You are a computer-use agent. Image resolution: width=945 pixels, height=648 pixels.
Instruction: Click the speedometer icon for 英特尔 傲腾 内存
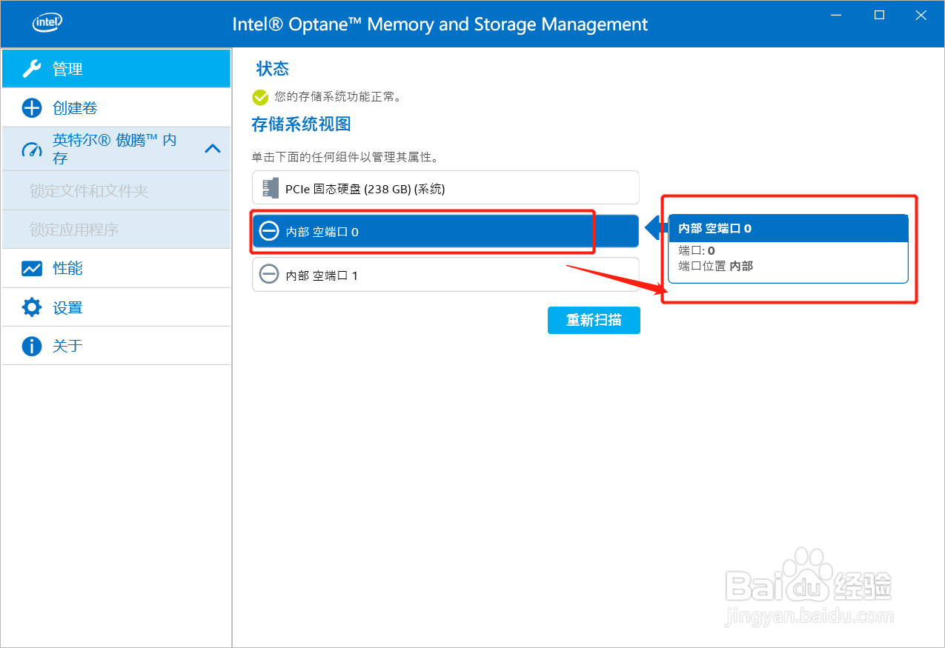(x=32, y=149)
